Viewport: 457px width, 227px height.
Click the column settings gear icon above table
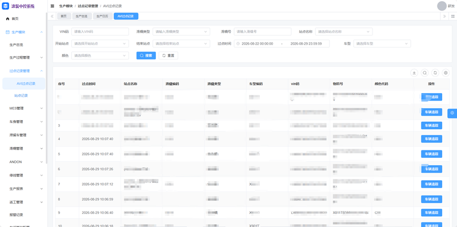point(446,73)
